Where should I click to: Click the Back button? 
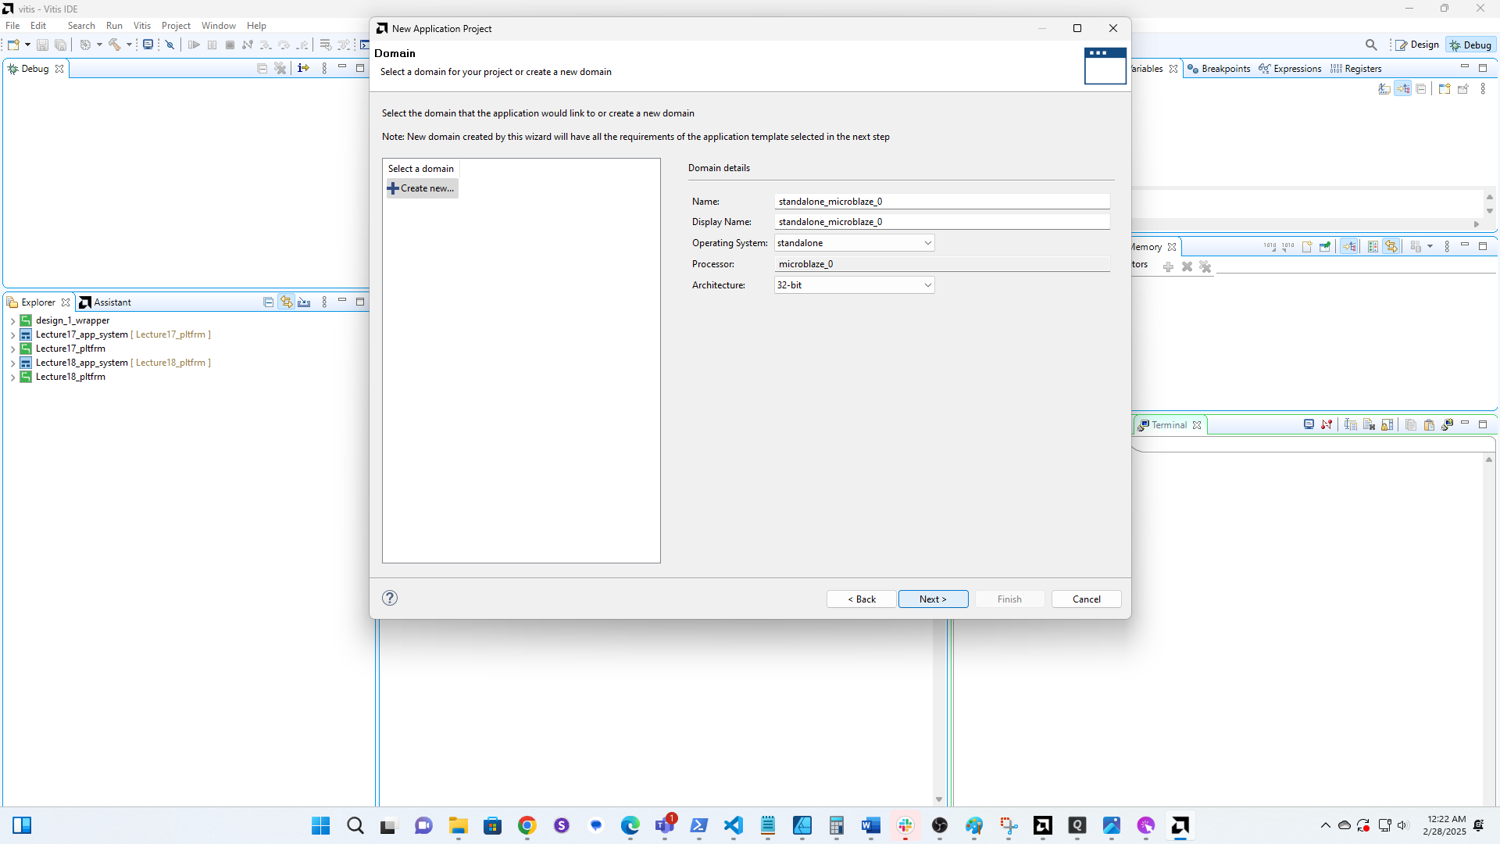click(x=861, y=599)
